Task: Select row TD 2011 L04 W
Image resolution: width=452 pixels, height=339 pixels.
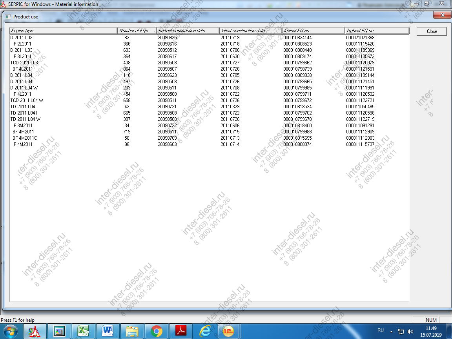Action: click(209, 119)
